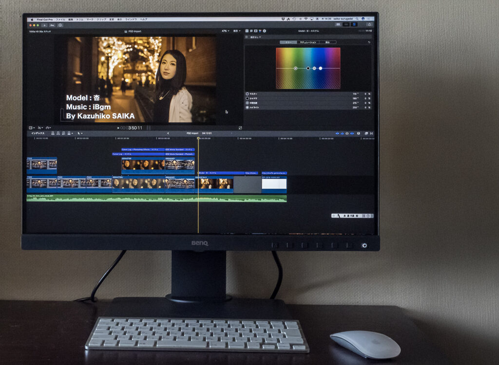Open the trim/crop effects dropdown below viewer
499x365 pixels.
[x=40, y=128]
